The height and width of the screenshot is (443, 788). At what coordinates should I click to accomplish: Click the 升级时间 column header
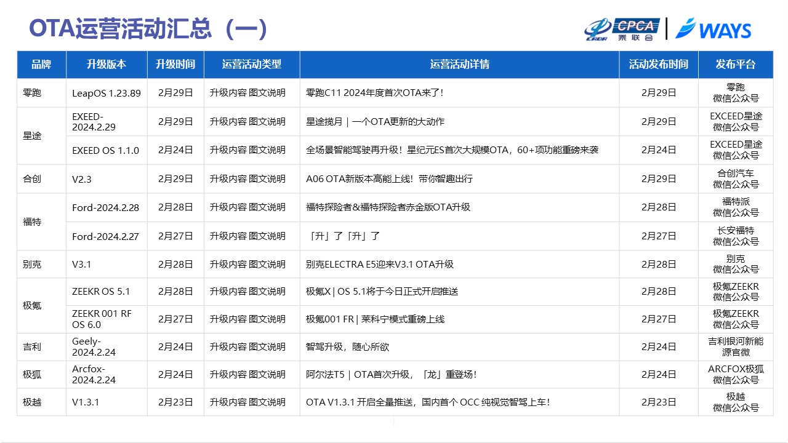click(x=175, y=65)
